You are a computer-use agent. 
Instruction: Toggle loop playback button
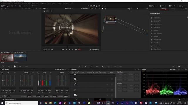(80, 50)
